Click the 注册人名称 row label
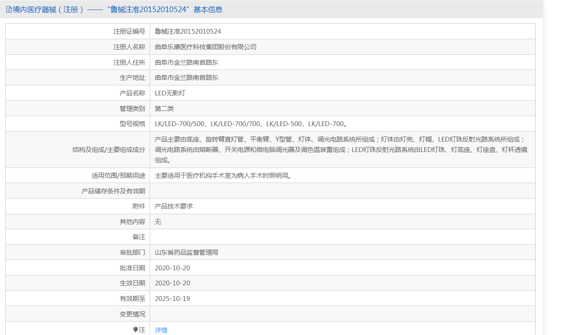Screen dimensions: 586x335 (129, 47)
